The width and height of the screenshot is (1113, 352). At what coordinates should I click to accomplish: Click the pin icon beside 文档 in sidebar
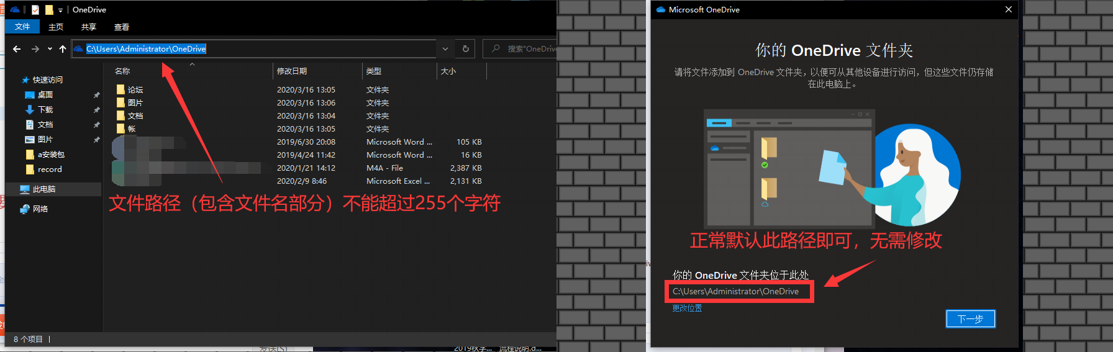[x=96, y=125]
